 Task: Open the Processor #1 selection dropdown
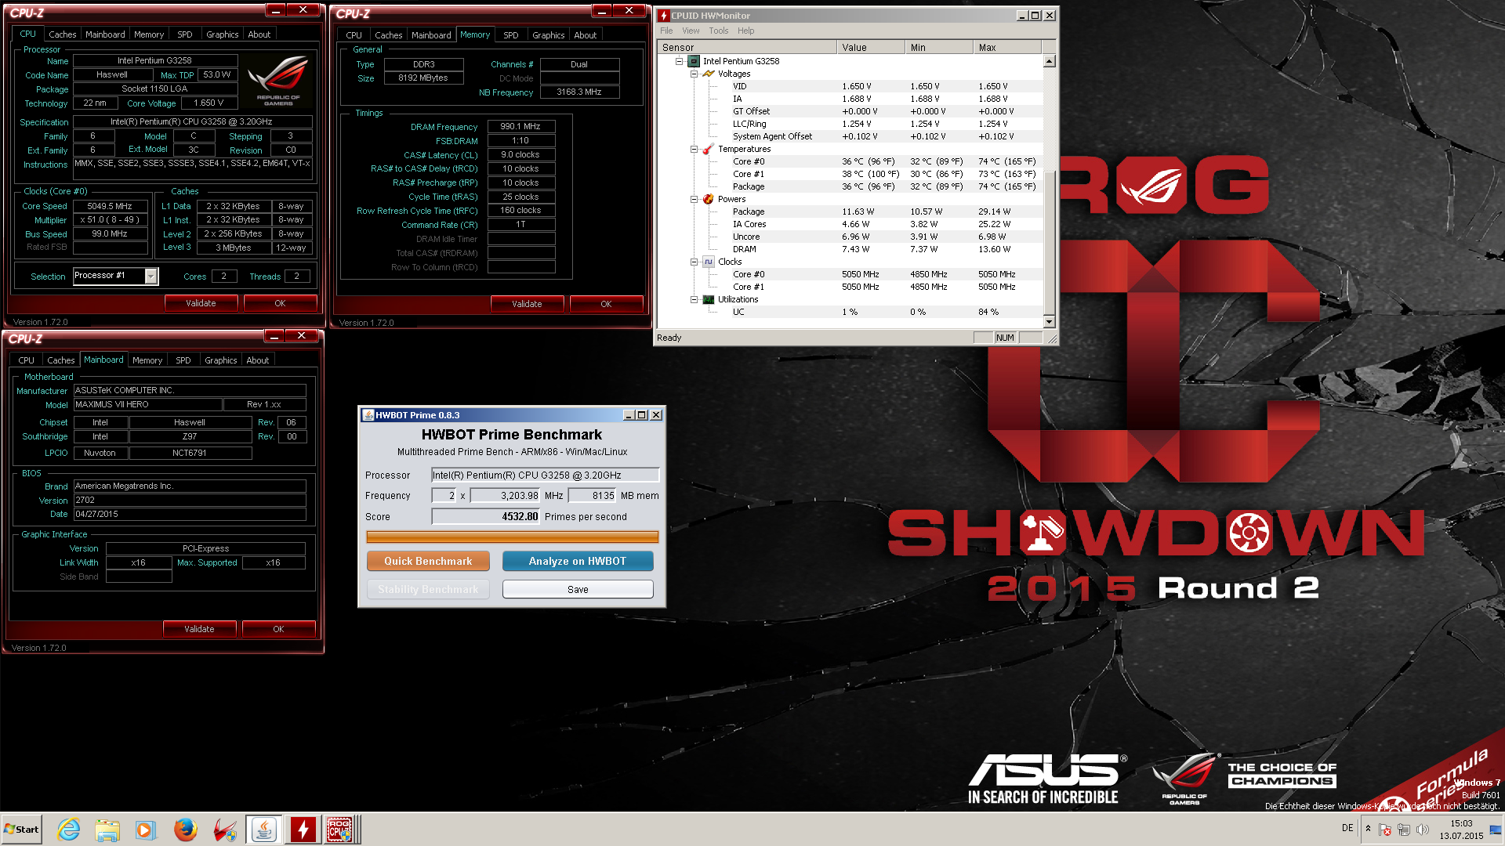(x=151, y=277)
